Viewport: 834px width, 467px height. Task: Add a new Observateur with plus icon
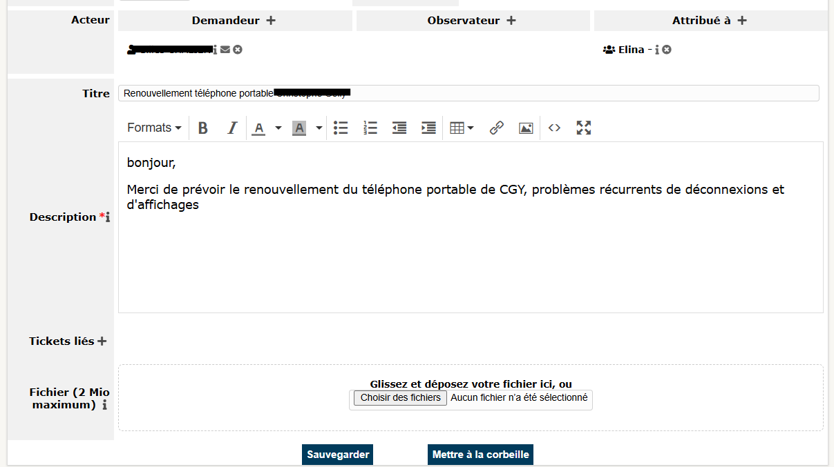[511, 21]
